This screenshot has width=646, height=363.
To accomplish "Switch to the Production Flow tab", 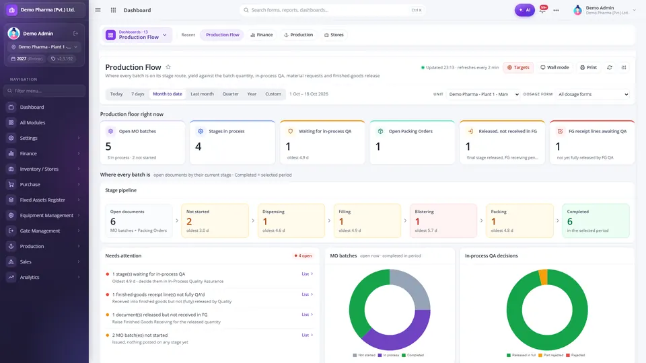I will pos(223,35).
